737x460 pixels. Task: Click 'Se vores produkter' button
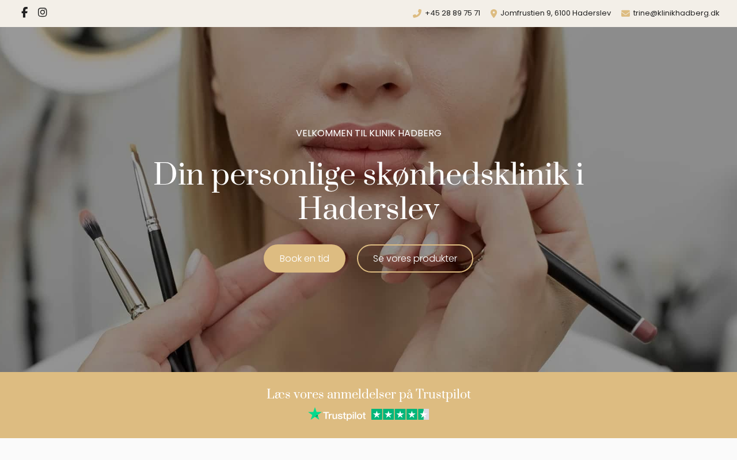tap(415, 259)
